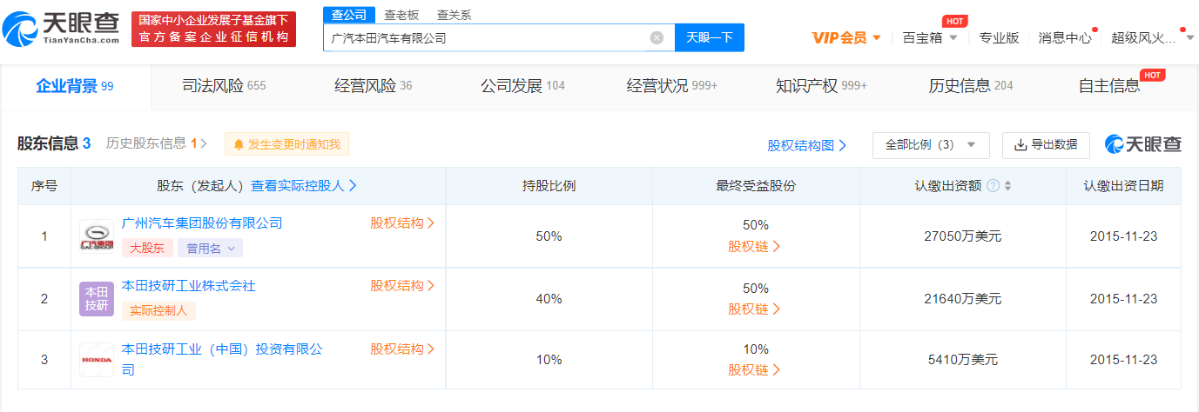The height and width of the screenshot is (412, 1199).
Task: Open 本田技研工业株式会社 company link
Action: [x=189, y=286]
